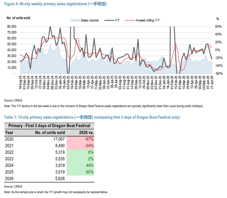This screenshot has width=227, height=198.
Task: Click the 2023 year cell
Action: point(9,159)
